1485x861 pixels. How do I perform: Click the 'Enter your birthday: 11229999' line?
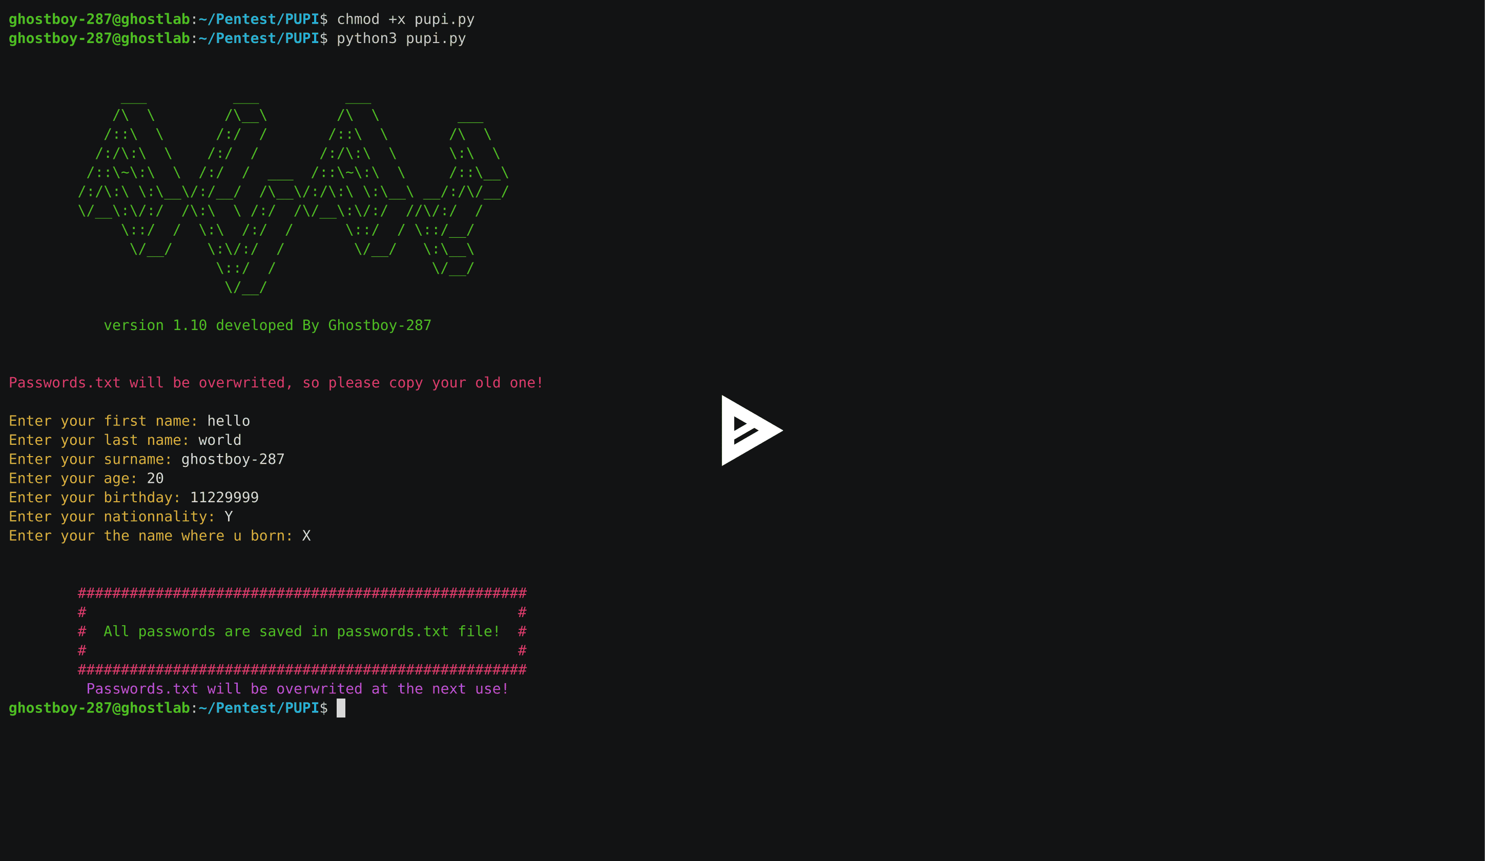tap(134, 498)
